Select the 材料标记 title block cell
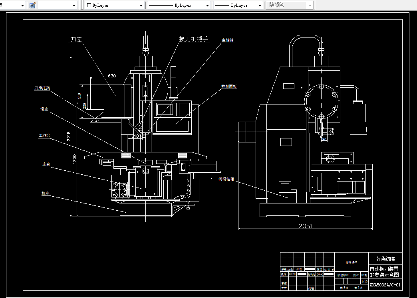 [x=351, y=262]
